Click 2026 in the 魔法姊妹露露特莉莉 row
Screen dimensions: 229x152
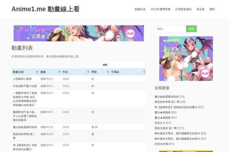[x=66, y=127]
